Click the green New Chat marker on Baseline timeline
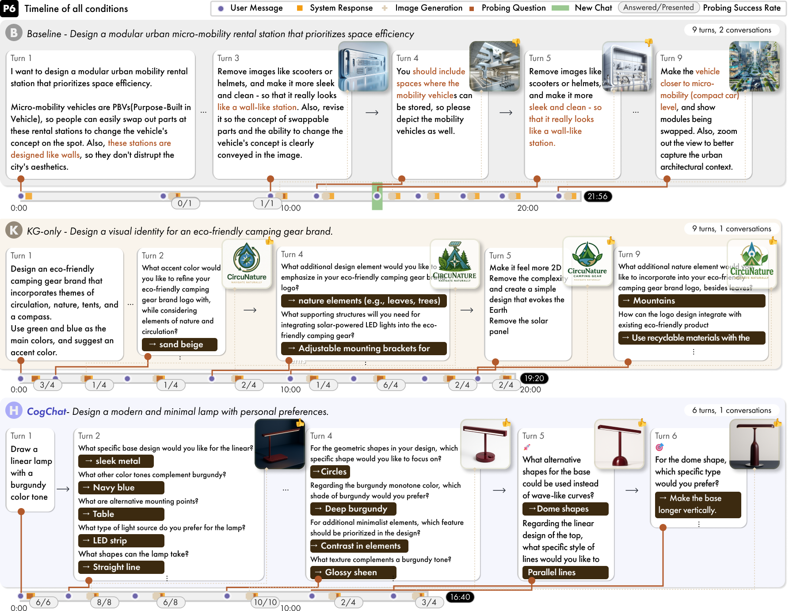Screen dimensions: 789x611 377,196
